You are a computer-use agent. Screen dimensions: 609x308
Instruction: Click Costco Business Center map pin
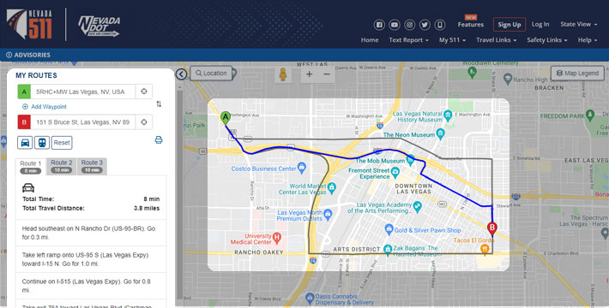pos(301,168)
